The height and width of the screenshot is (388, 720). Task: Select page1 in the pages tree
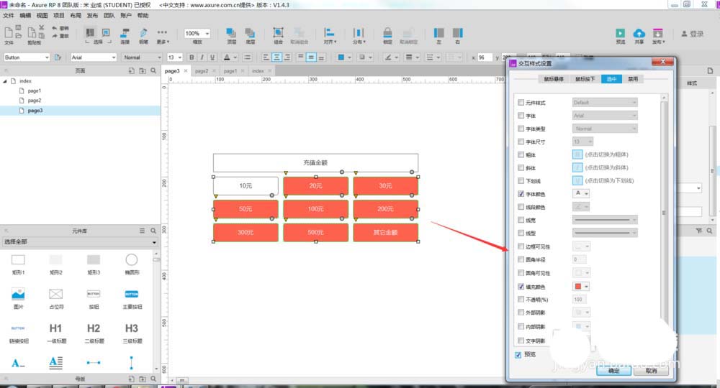(35, 91)
